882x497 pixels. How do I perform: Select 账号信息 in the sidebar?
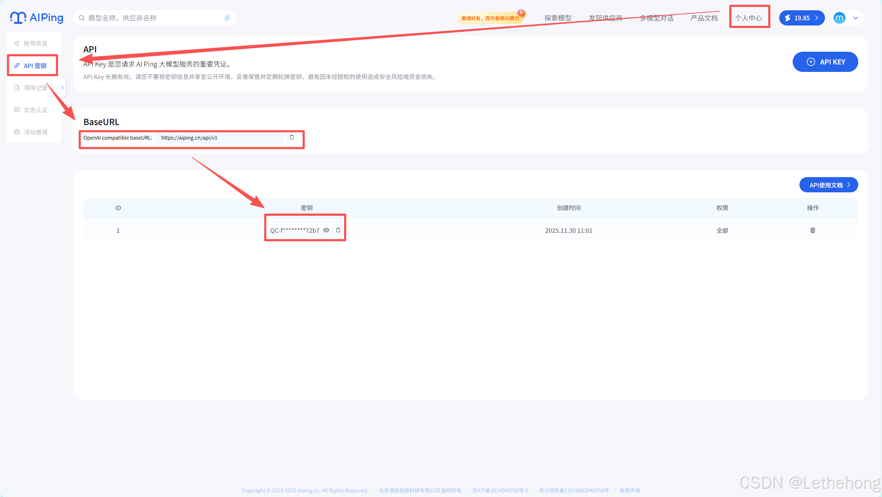35,44
